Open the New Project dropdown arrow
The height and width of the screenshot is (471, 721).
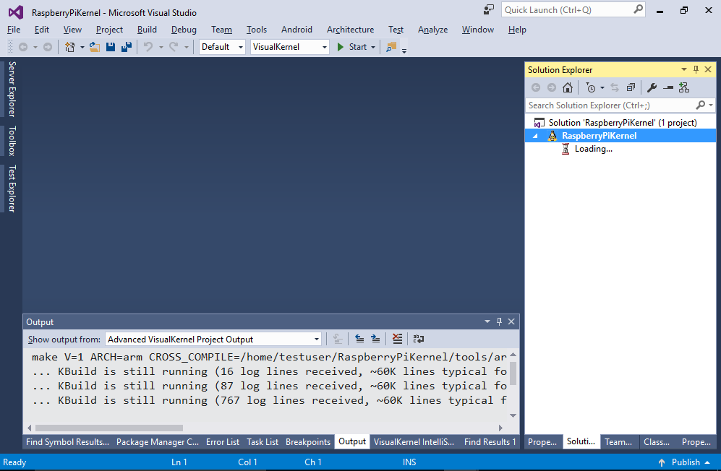click(x=82, y=48)
